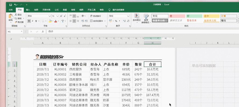Copy selection with the 复制 button
The height and width of the screenshot is (107, 239).
click(18, 18)
